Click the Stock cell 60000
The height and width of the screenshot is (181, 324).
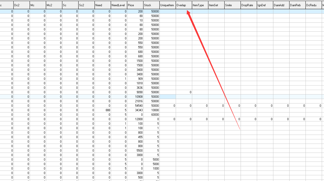[x=152, y=115]
